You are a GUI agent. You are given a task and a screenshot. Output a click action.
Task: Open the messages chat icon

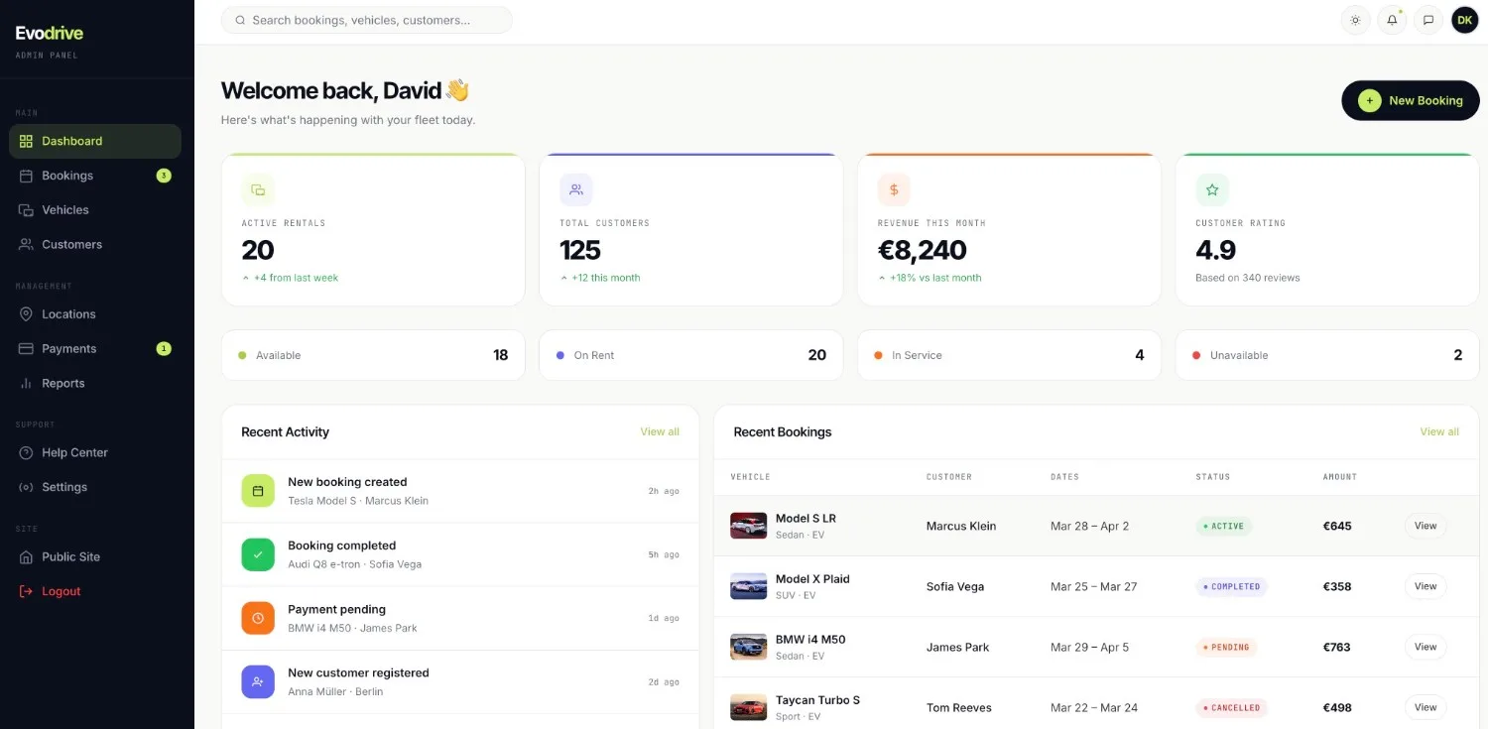(1428, 20)
